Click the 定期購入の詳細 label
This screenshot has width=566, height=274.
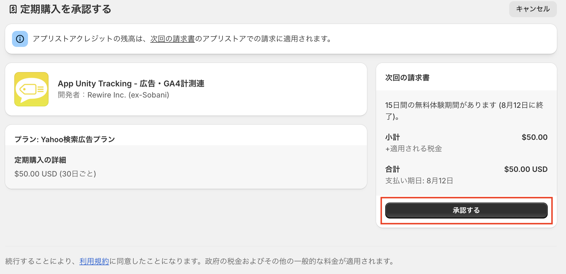pos(40,160)
